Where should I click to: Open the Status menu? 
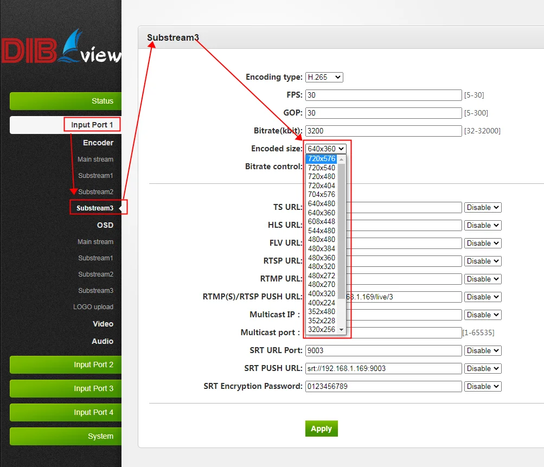point(66,101)
